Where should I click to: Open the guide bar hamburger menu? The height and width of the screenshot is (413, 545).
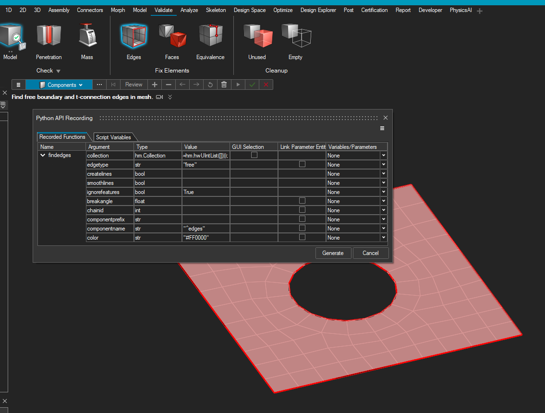point(18,85)
